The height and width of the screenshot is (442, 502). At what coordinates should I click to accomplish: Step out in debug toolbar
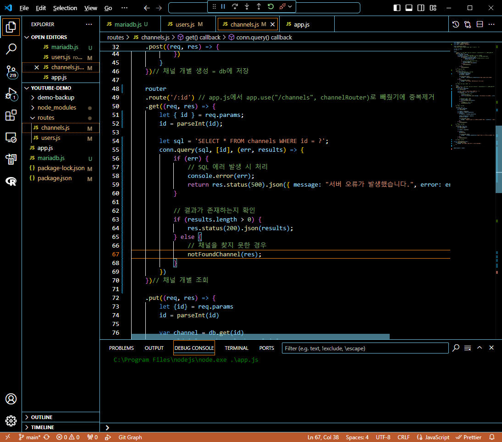tap(259, 6)
